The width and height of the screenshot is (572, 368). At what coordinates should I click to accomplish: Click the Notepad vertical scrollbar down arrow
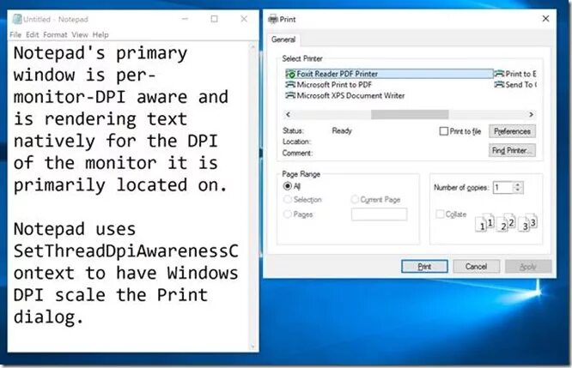click(253, 347)
